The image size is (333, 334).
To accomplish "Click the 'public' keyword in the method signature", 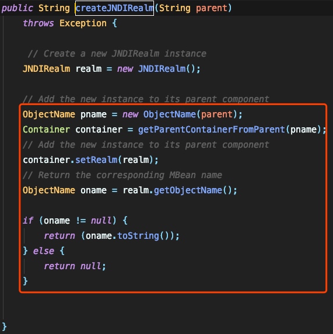I will point(17,9).
